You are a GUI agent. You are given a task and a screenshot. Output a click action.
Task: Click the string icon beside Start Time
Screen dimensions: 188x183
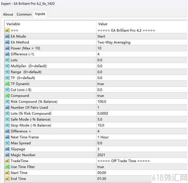7,173
